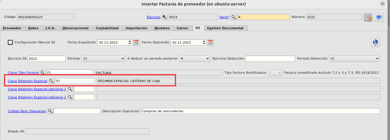Click the empty Ejercicio Deducción field
Screen dimensions: 390x140
270,58
